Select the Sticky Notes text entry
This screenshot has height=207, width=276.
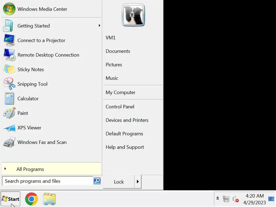pyautogui.click(x=31, y=70)
